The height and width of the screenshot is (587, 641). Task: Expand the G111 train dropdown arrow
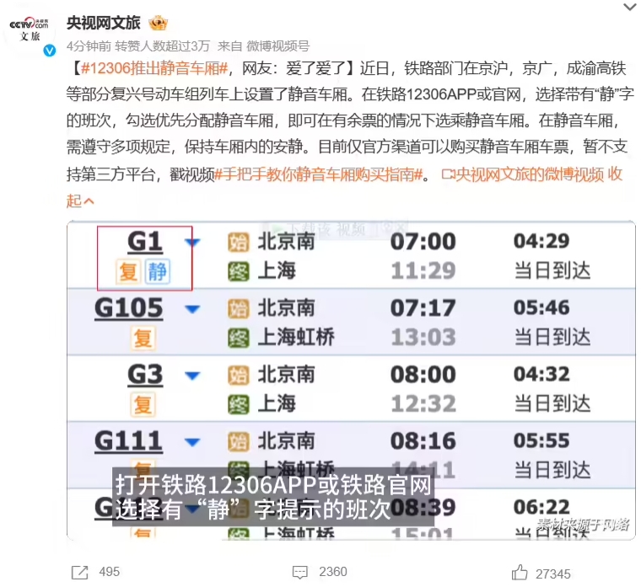click(193, 441)
